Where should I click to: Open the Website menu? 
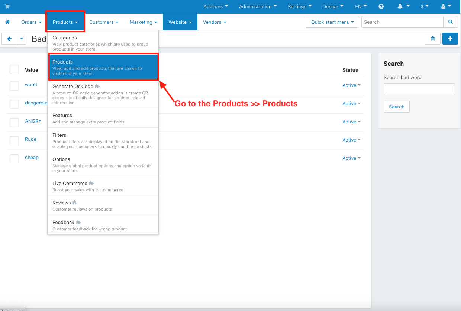coord(180,22)
